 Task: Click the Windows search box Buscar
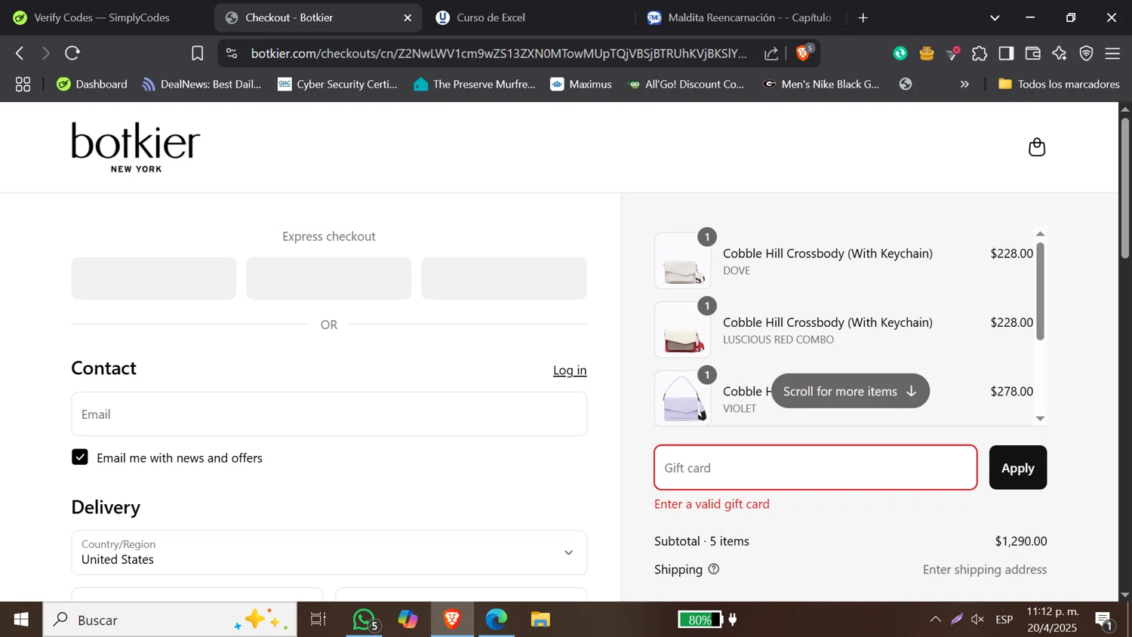(170, 620)
